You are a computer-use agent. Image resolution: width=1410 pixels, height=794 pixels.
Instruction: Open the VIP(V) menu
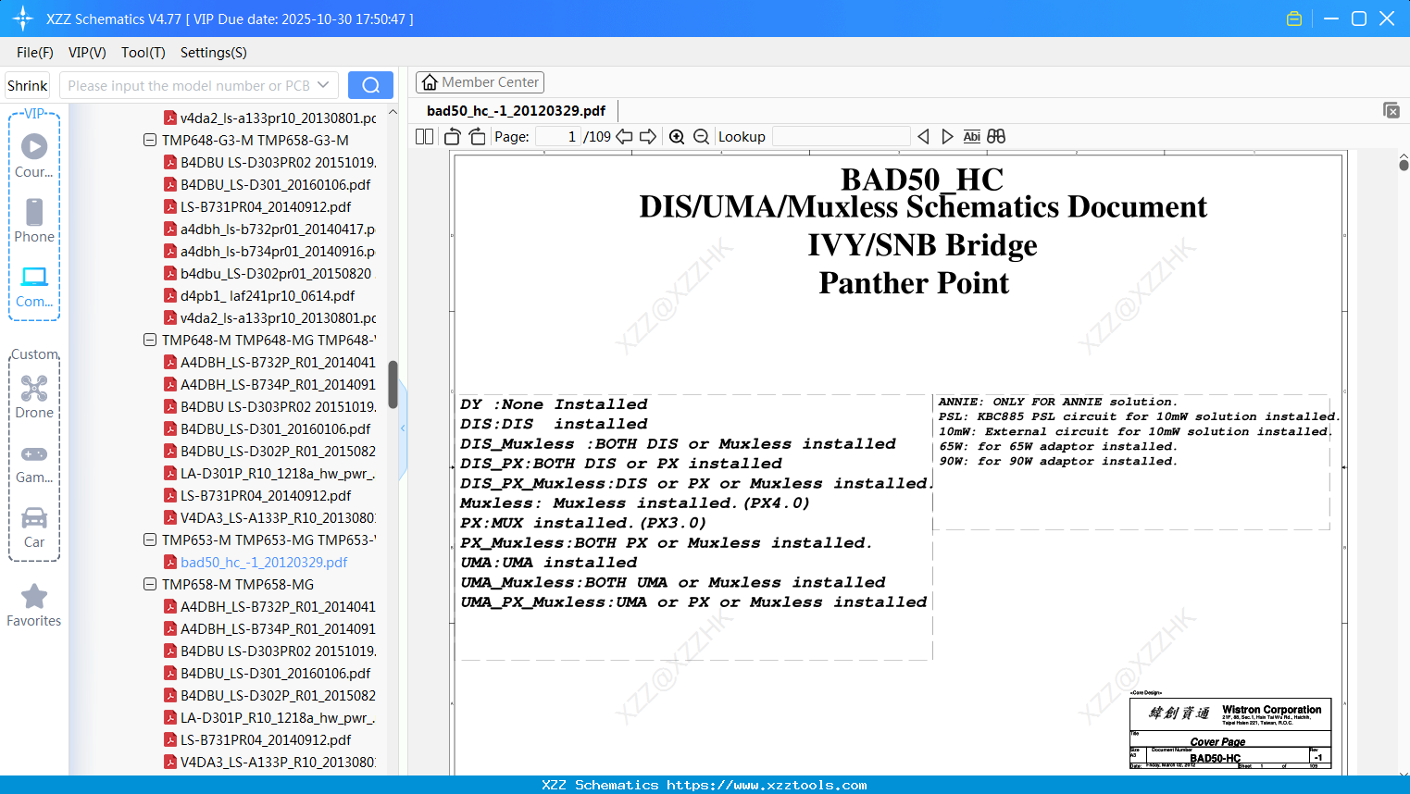tap(87, 53)
